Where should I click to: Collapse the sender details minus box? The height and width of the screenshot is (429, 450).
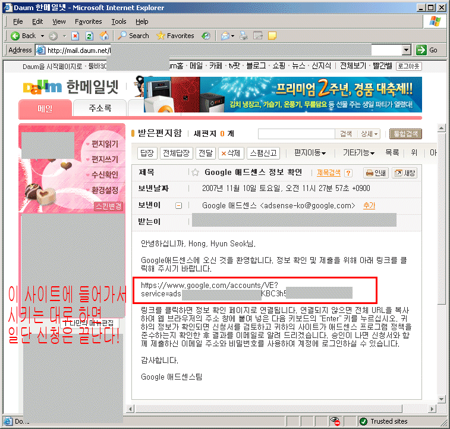(178, 205)
